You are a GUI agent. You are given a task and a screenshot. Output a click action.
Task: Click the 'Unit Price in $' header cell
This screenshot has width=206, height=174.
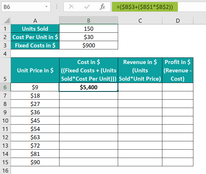click(35, 70)
